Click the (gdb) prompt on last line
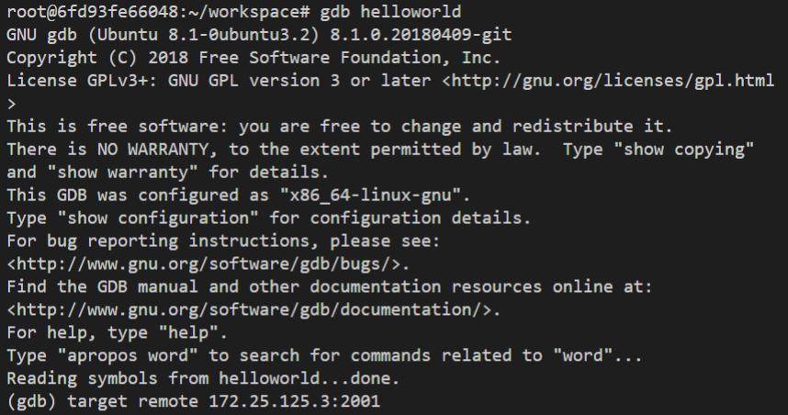This screenshot has width=788, height=415. (x=31, y=401)
